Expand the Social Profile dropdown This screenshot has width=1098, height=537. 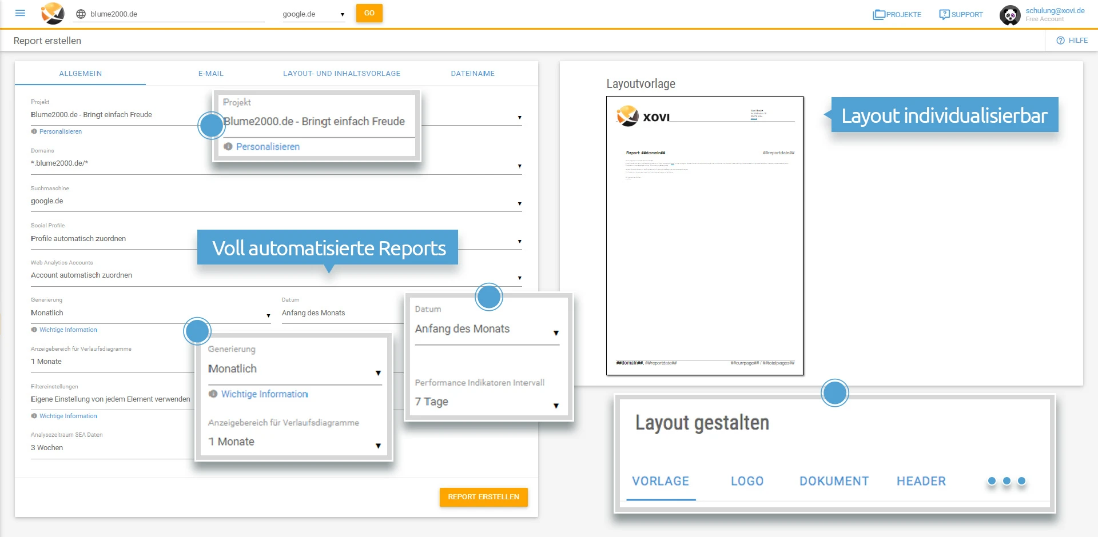click(519, 241)
